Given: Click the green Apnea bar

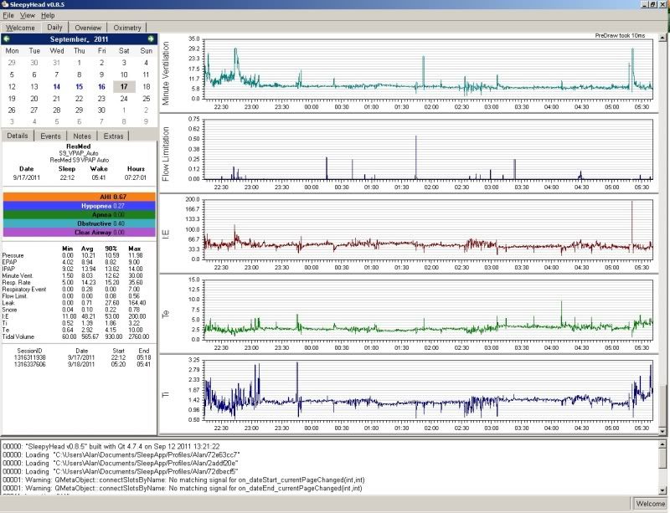Looking at the screenshot, I should (x=79, y=215).
